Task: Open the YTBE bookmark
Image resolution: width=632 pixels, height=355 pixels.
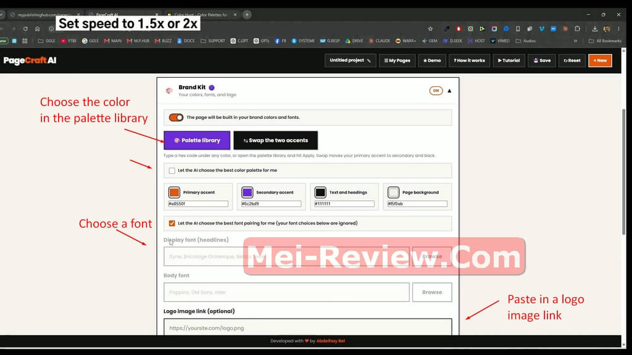Action: (69, 41)
